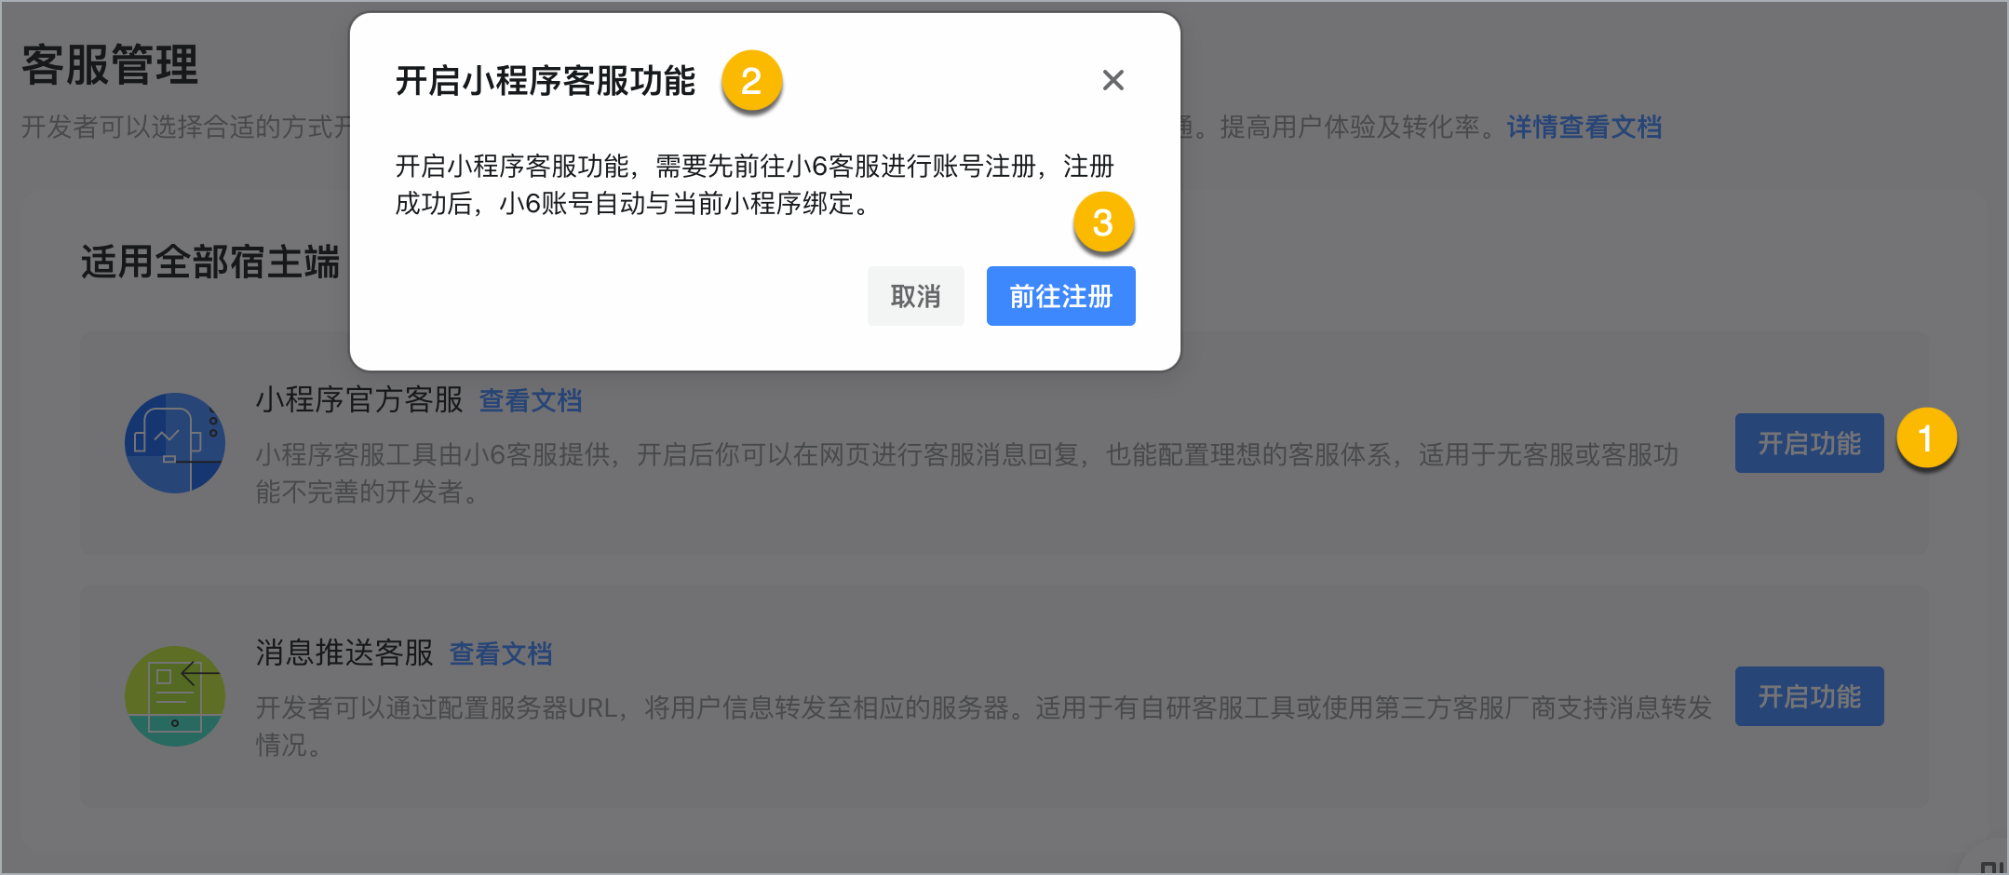Image resolution: width=2009 pixels, height=875 pixels.
Task: Click the blue 小程序官方客服 headset icon
Action: click(175, 442)
